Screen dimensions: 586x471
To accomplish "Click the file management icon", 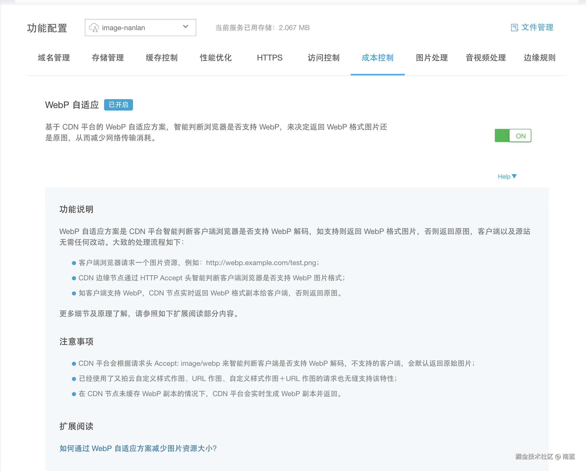I will click(x=514, y=28).
